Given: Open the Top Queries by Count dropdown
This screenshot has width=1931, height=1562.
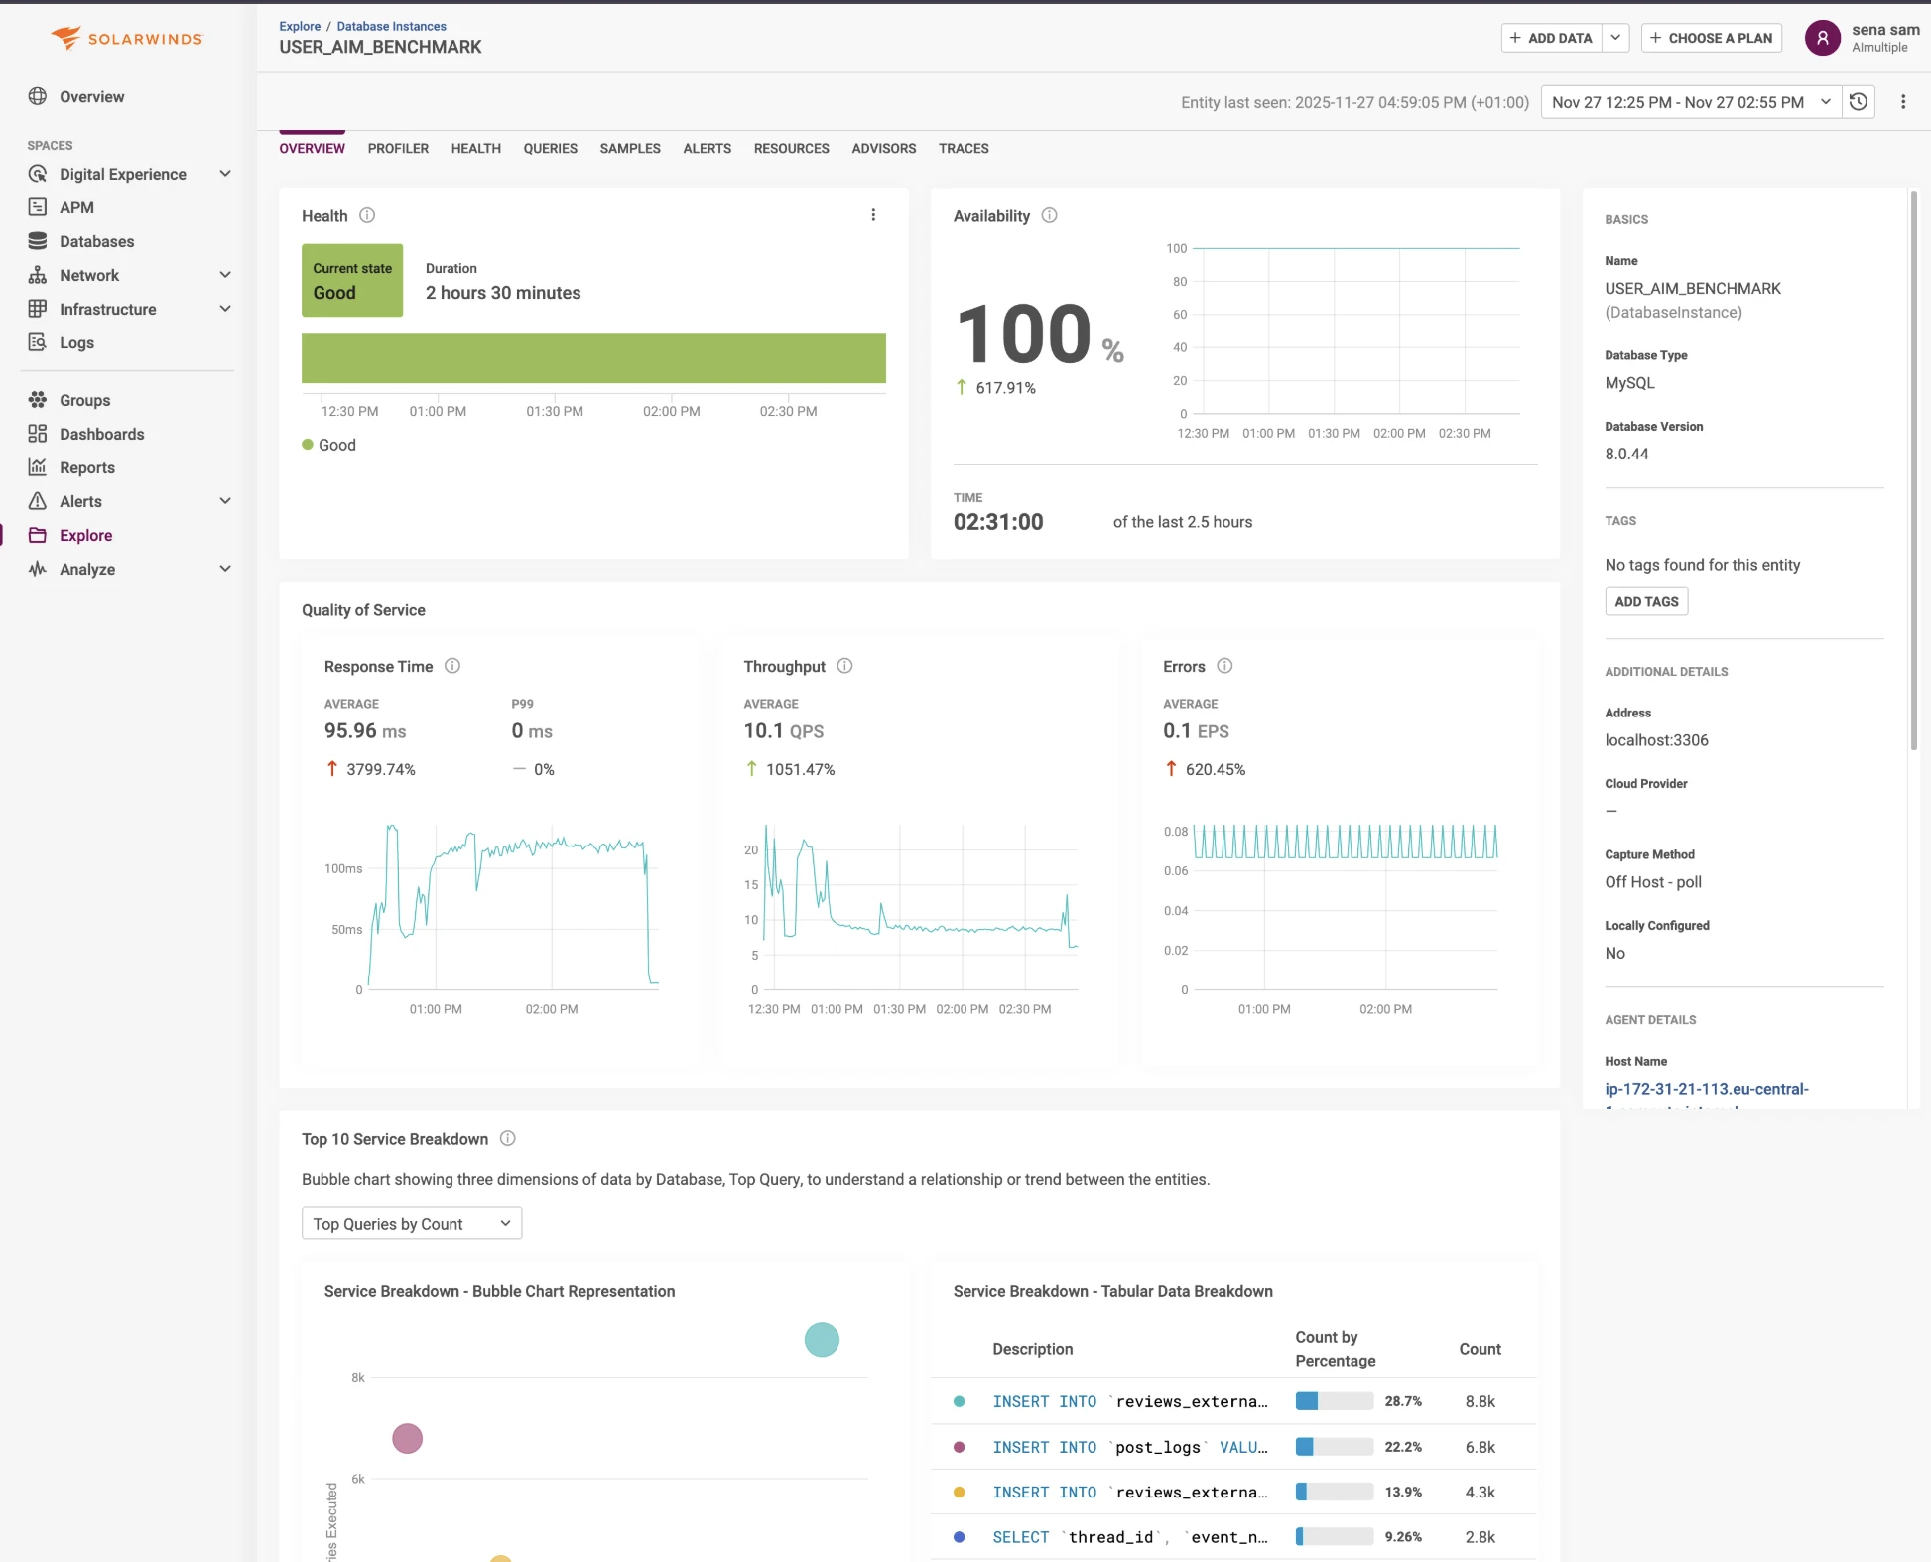Looking at the screenshot, I should click(x=412, y=1224).
